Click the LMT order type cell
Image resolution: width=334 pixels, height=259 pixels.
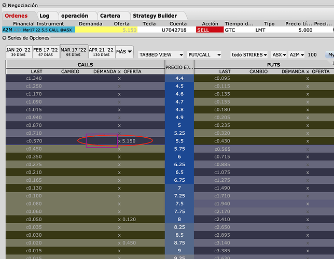[260, 30]
